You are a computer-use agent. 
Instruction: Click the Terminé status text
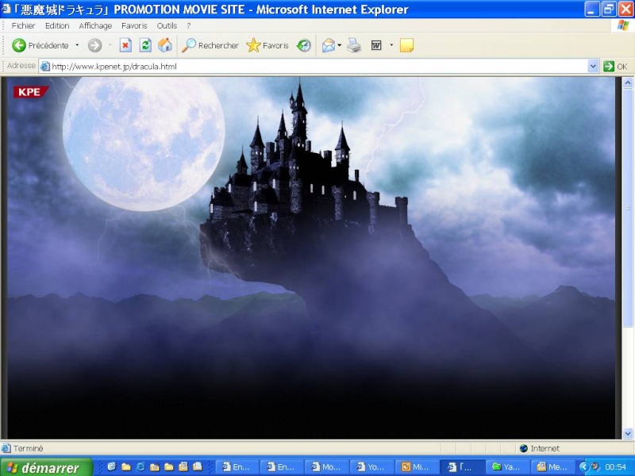pos(28,448)
